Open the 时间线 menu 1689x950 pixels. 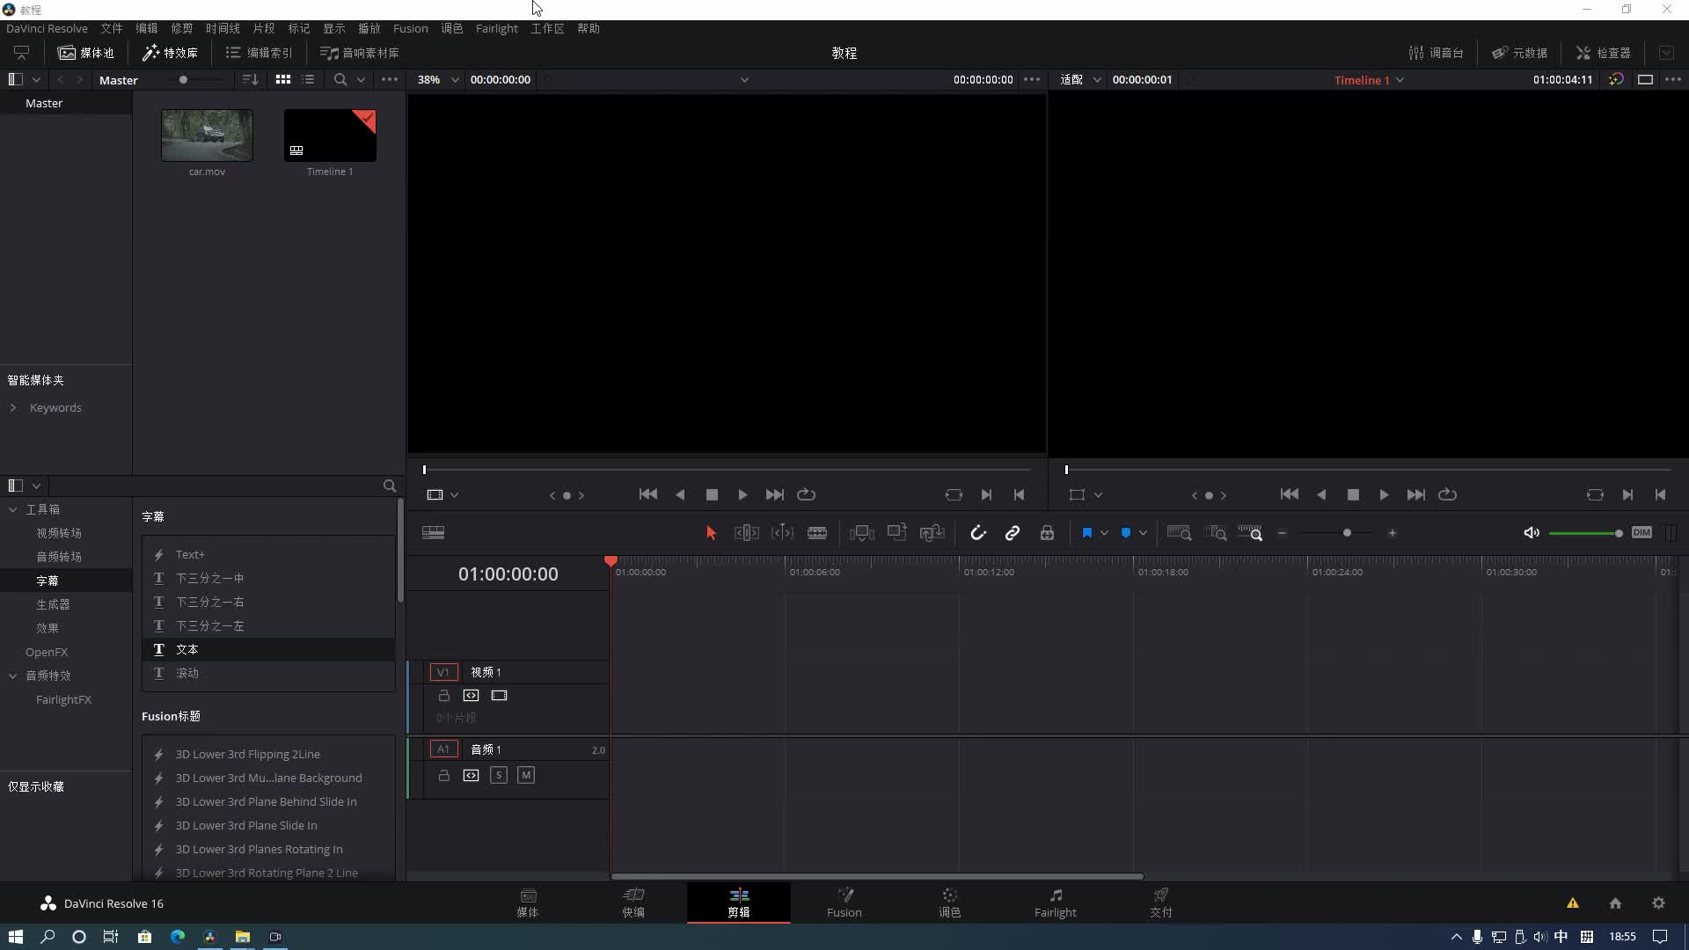click(223, 28)
